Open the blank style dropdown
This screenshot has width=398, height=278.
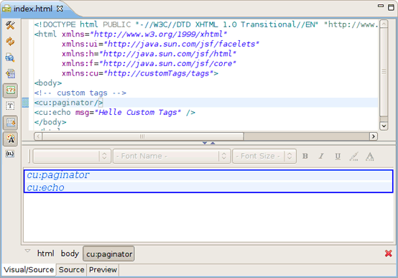[72, 156]
